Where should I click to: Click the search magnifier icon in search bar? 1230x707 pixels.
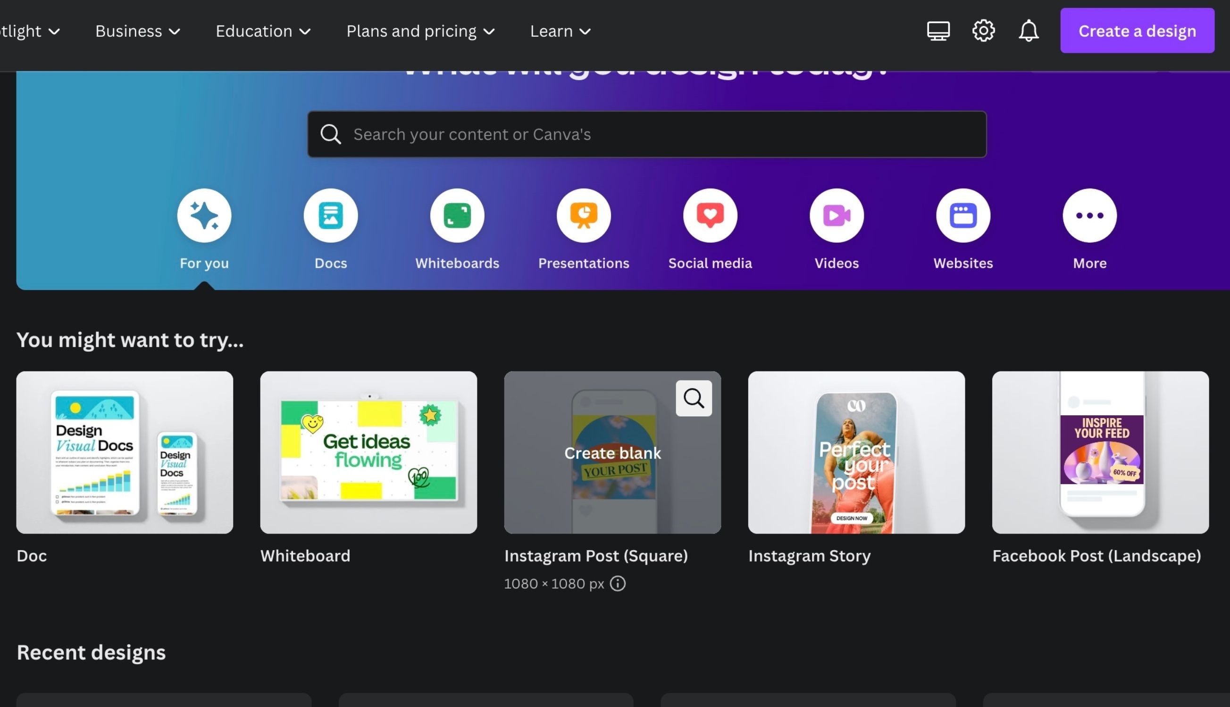click(x=330, y=134)
